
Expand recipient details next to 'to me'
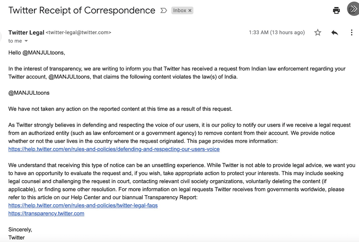tap(26, 41)
